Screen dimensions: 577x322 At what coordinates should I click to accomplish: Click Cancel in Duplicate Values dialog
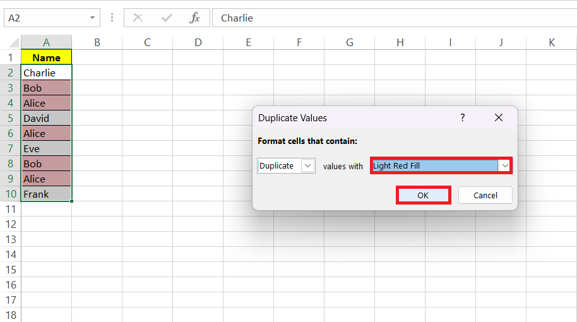pos(485,195)
